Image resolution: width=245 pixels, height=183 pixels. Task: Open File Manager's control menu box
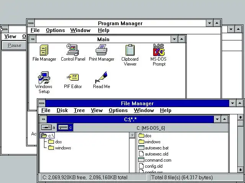pyautogui.click(x=42, y=103)
